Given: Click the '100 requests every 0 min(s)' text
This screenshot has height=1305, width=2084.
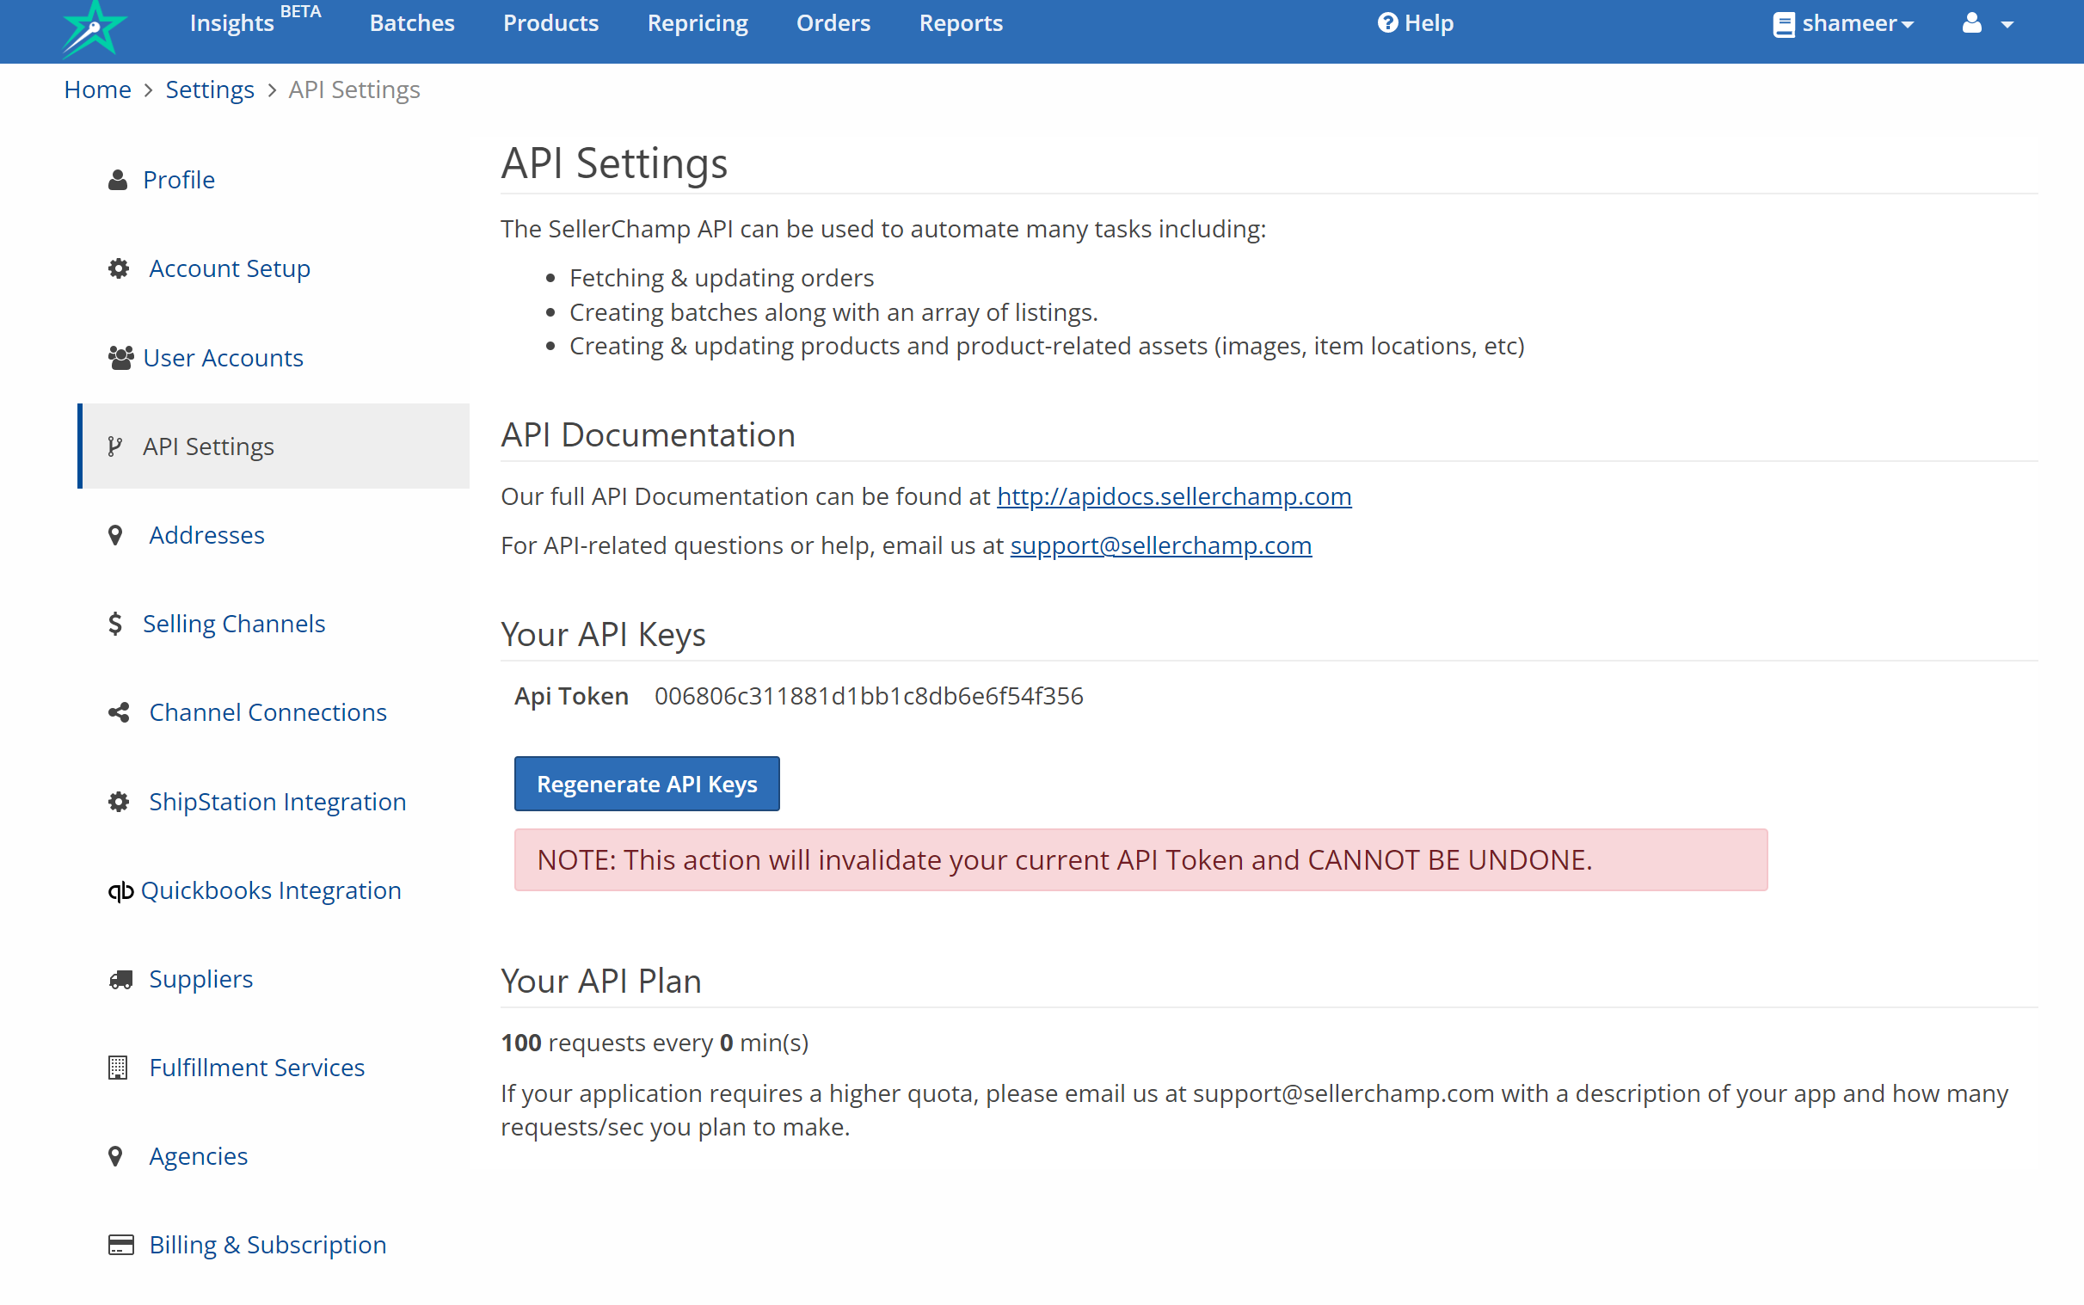Looking at the screenshot, I should pos(655,1043).
